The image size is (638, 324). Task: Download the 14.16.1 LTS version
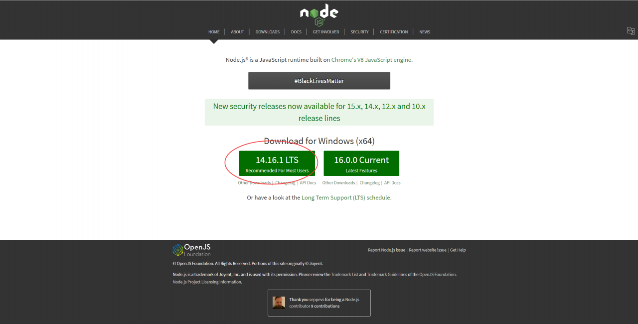(x=277, y=163)
